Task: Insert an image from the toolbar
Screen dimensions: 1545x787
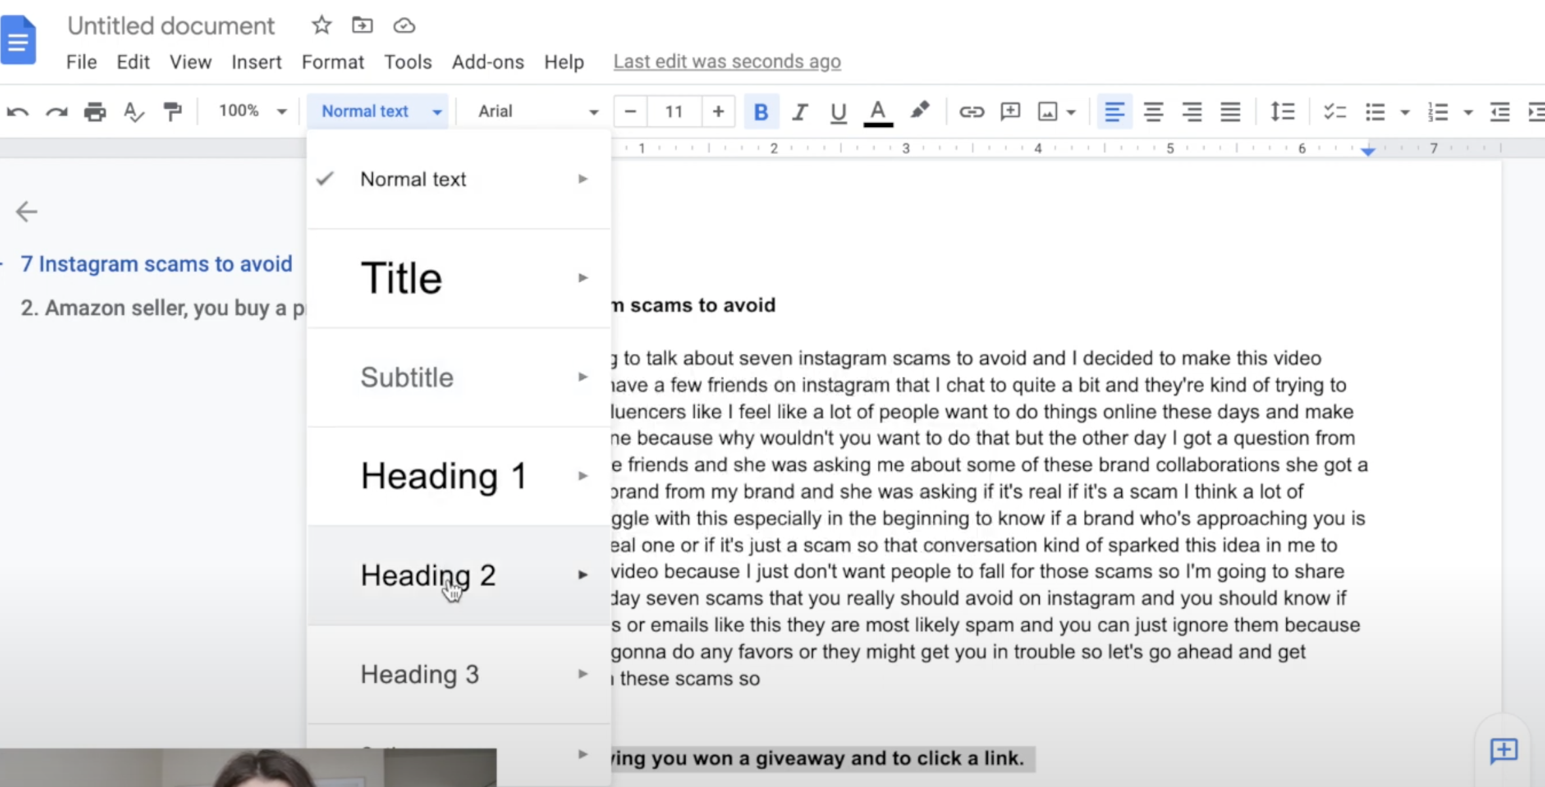Action: pyautogui.click(x=1047, y=112)
